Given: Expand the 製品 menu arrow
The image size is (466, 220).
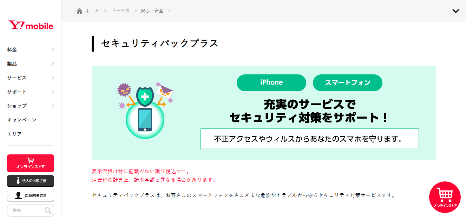Looking at the screenshot, I should [53, 64].
